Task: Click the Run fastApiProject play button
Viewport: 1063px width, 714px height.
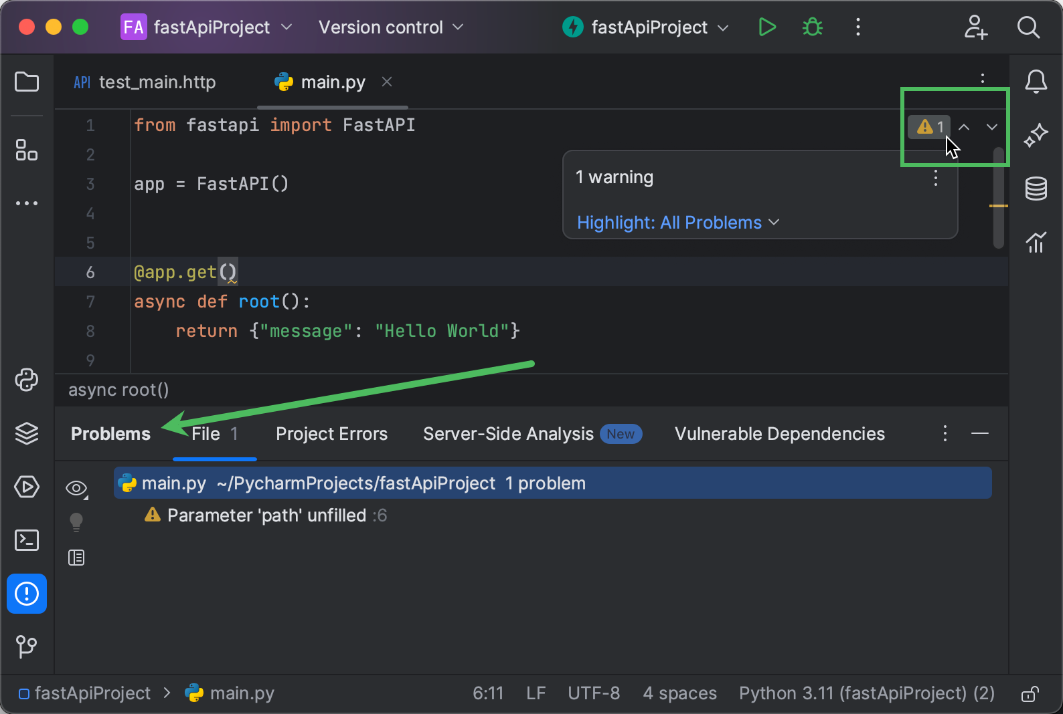Action: pyautogui.click(x=767, y=27)
